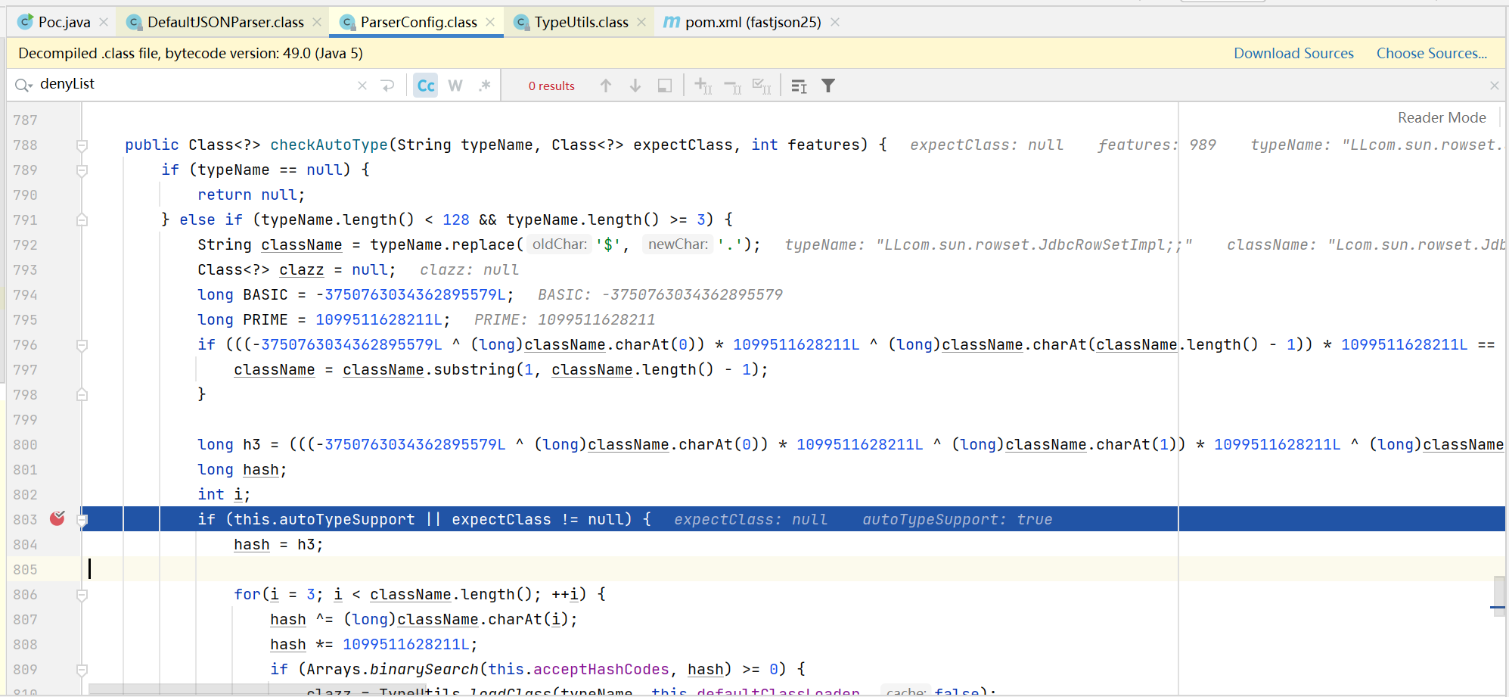The height and width of the screenshot is (697, 1509).
Task: Toggle the Regex search option
Action: [x=485, y=86]
